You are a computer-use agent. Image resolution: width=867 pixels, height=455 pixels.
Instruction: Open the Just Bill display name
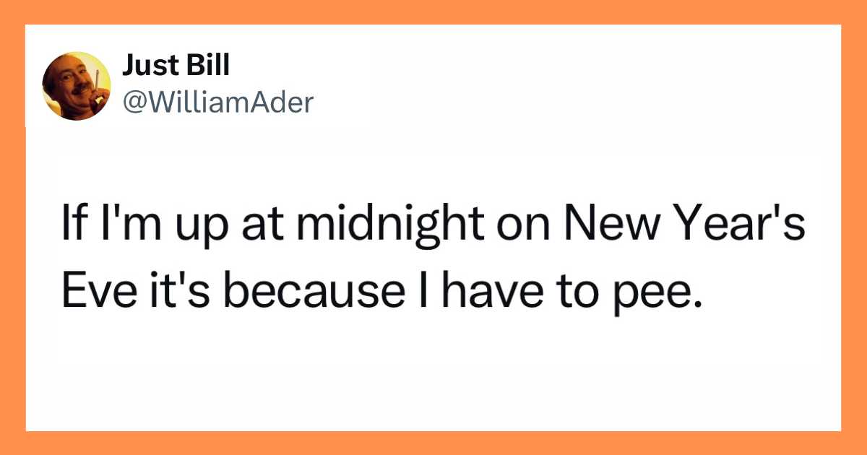(x=176, y=66)
